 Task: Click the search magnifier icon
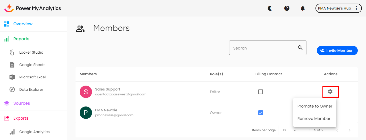click(x=300, y=48)
